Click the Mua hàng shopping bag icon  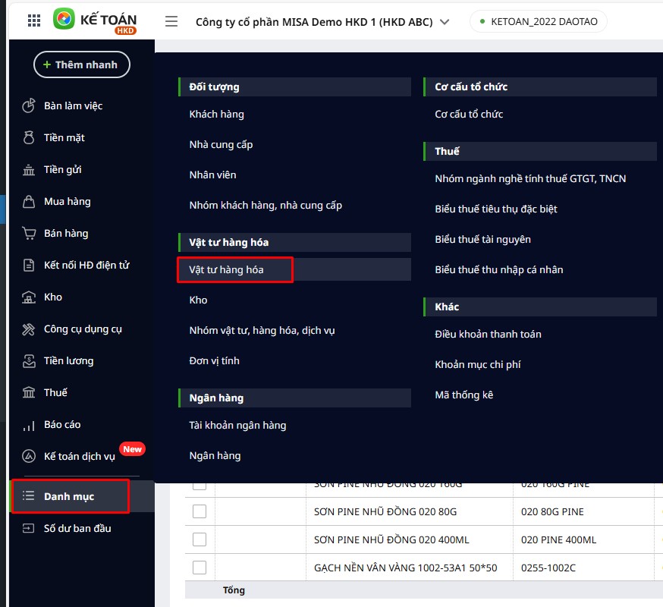tap(29, 202)
